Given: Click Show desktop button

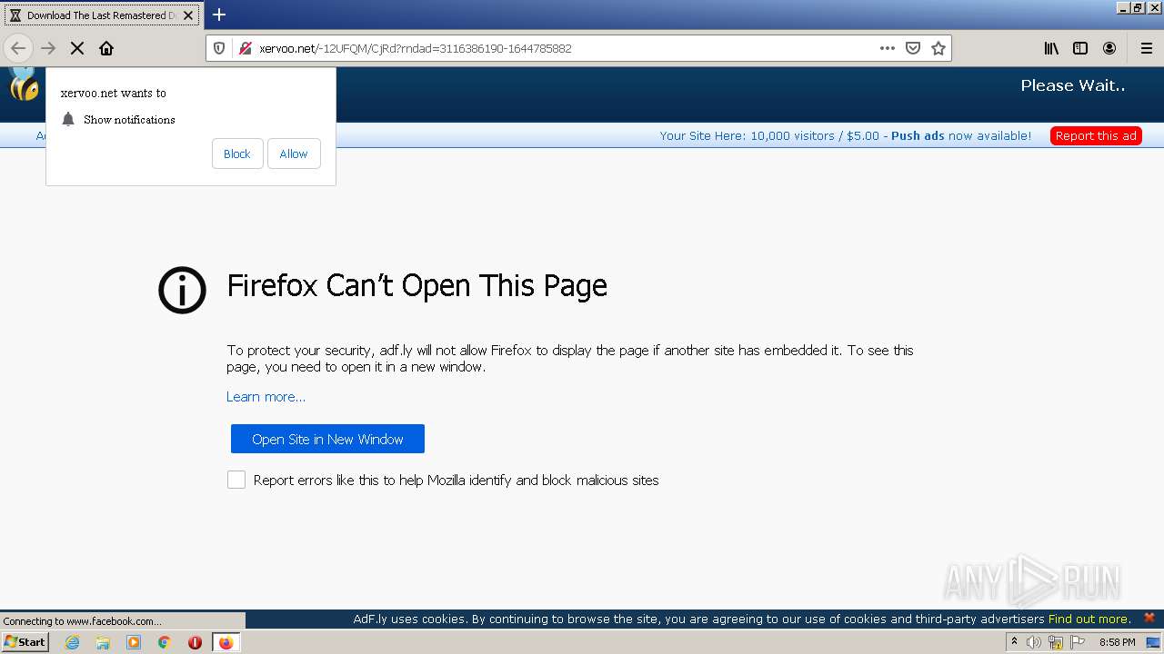Looking at the screenshot, I should [x=1154, y=642].
